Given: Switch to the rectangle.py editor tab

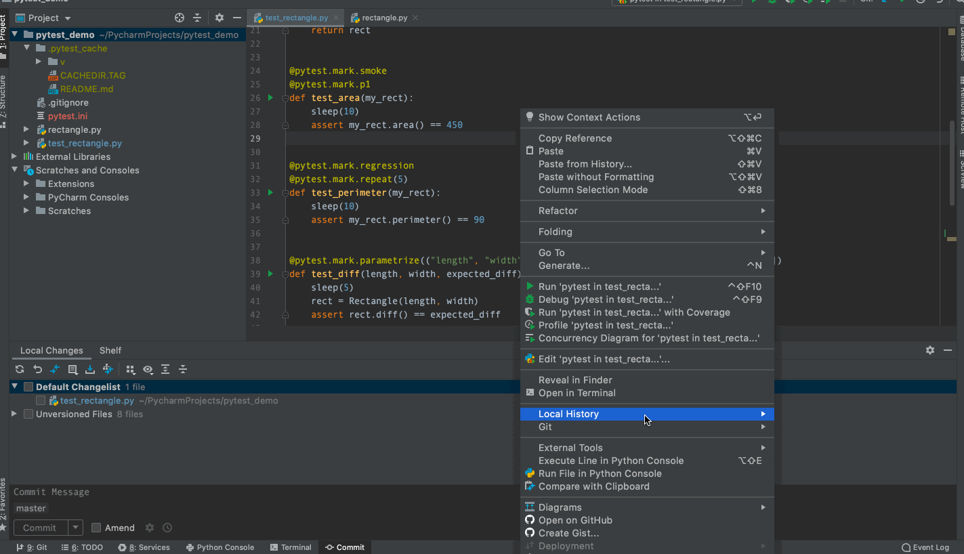Looking at the screenshot, I should tap(385, 18).
